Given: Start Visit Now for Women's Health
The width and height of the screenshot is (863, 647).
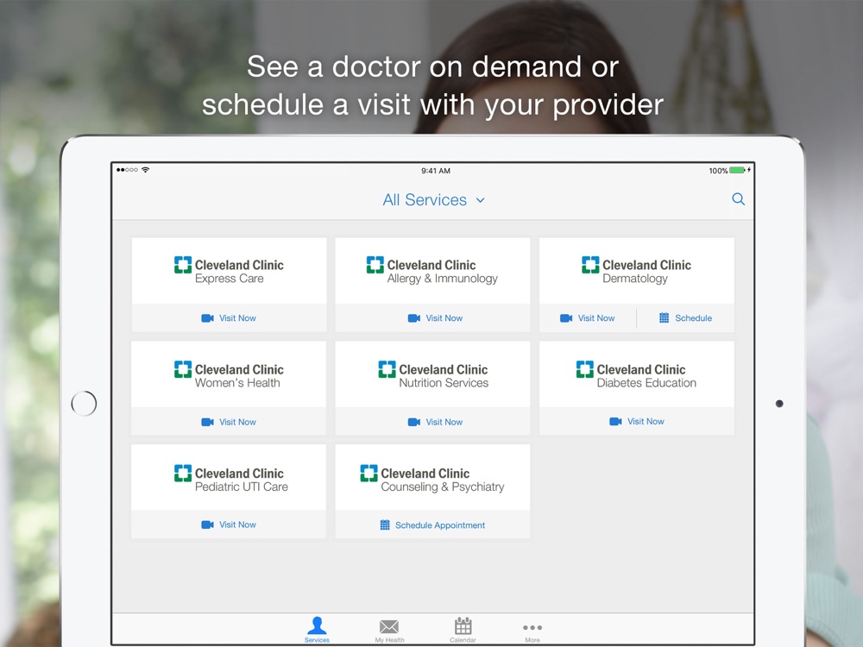Looking at the screenshot, I should coord(238,422).
